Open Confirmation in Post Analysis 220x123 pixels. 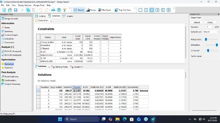[x=9, y=80]
